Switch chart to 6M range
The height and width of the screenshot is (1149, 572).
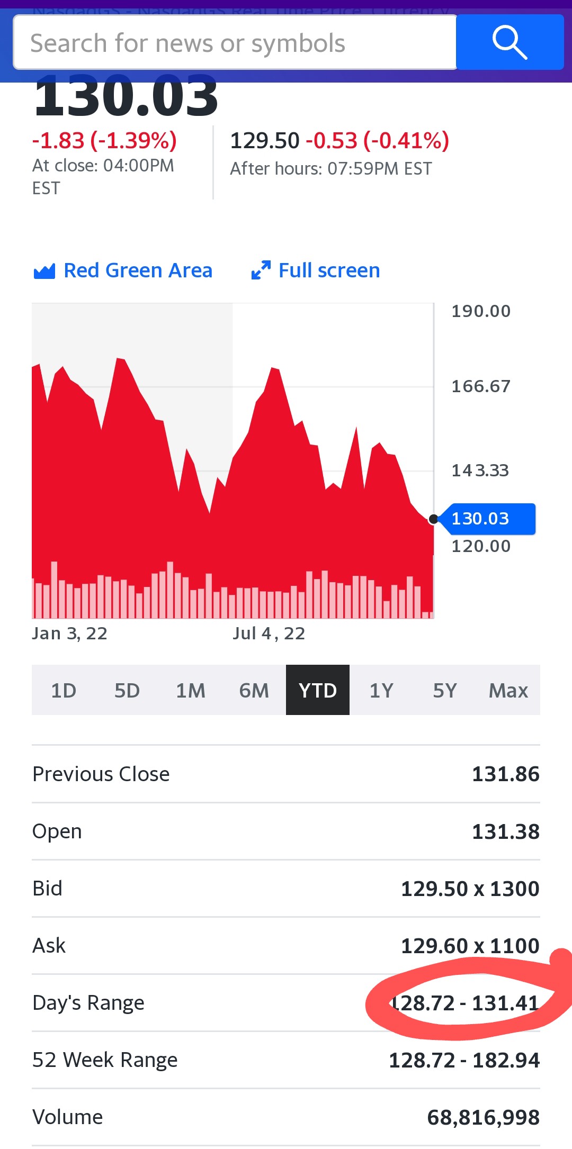[x=254, y=690]
